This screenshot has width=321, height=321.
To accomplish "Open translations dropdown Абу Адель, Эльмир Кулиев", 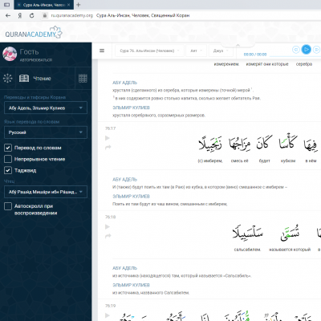I will coord(46,108).
